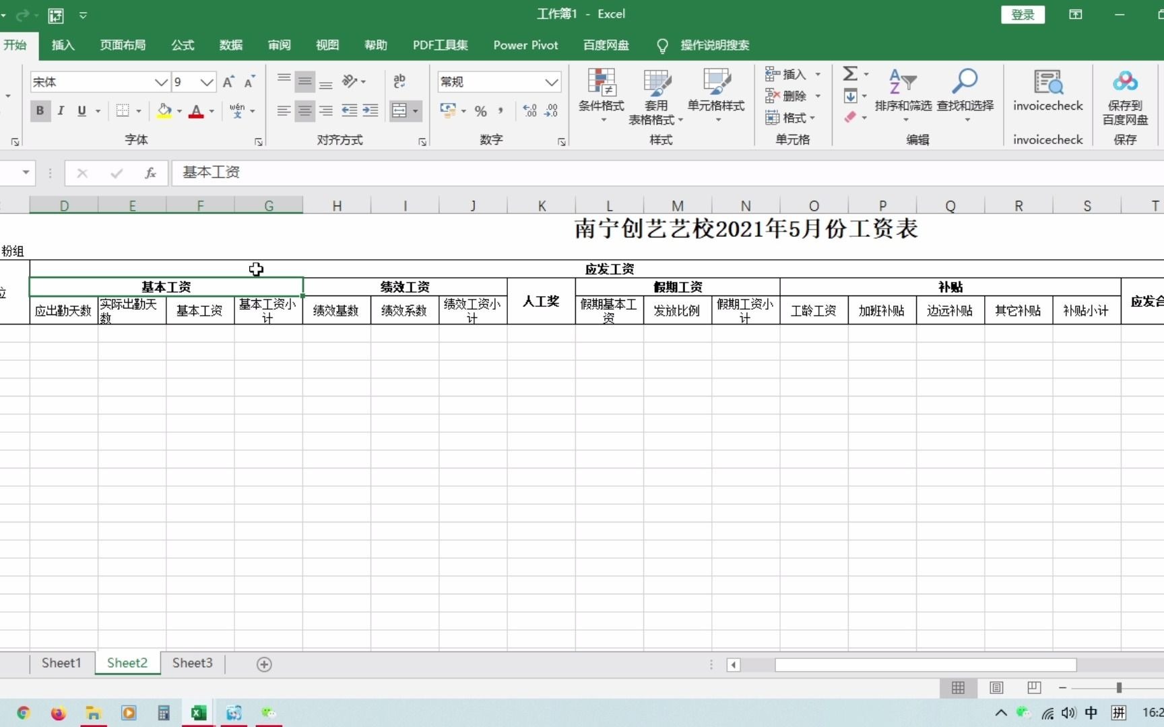Toggle center horizontal alignment
1164x727 pixels.
click(304, 110)
